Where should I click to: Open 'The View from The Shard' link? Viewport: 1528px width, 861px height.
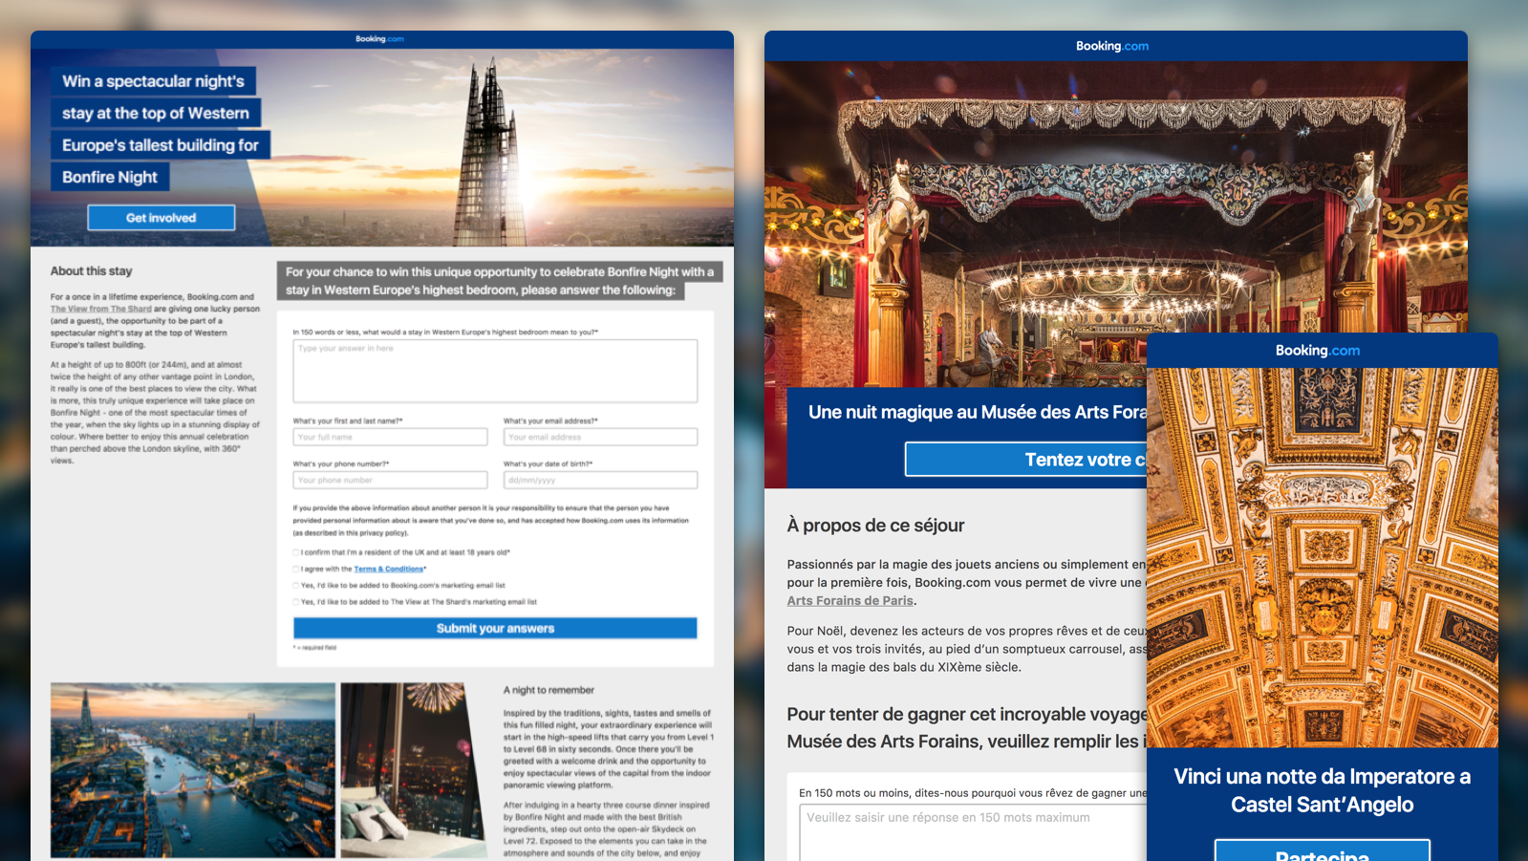[101, 309]
